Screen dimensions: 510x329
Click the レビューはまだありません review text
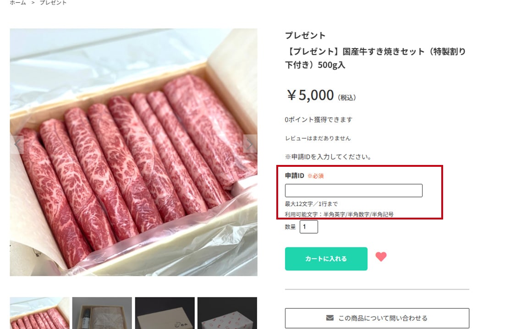click(318, 138)
